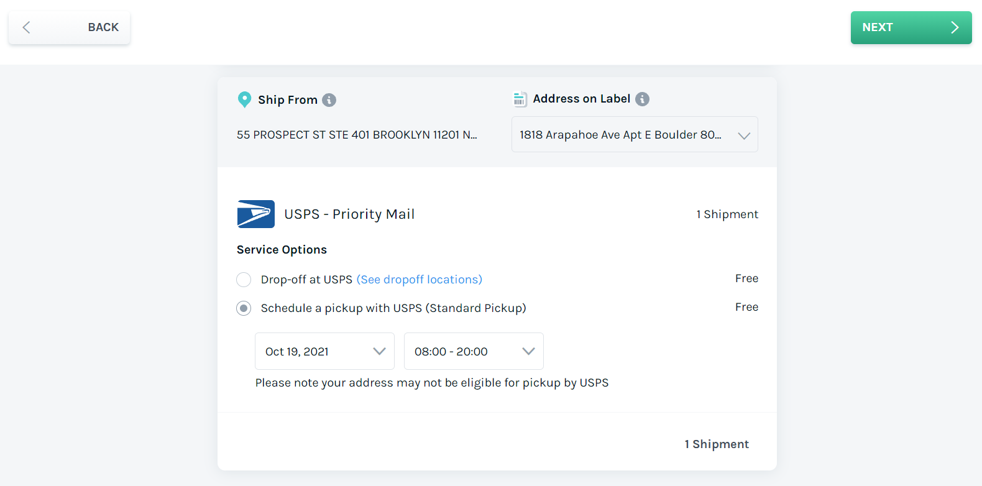The image size is (982, 486).
Task: Click the Ship From address text
Action: click(x=357, y=135)
